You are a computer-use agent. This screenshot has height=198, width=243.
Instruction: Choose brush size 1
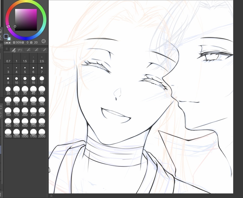point(16,58)
